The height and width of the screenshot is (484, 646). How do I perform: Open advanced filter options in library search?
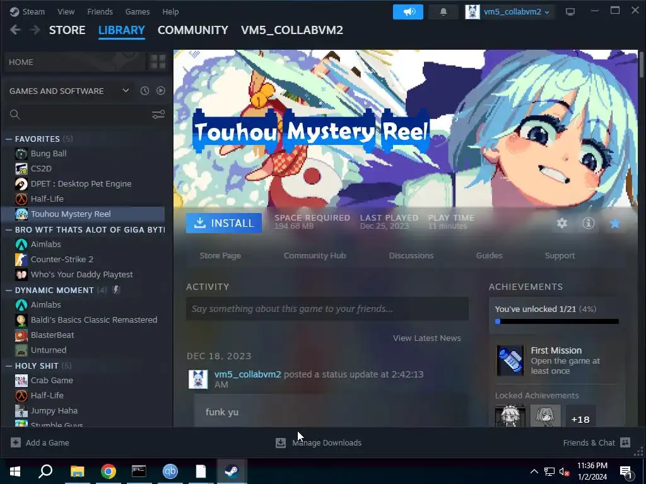158,115
